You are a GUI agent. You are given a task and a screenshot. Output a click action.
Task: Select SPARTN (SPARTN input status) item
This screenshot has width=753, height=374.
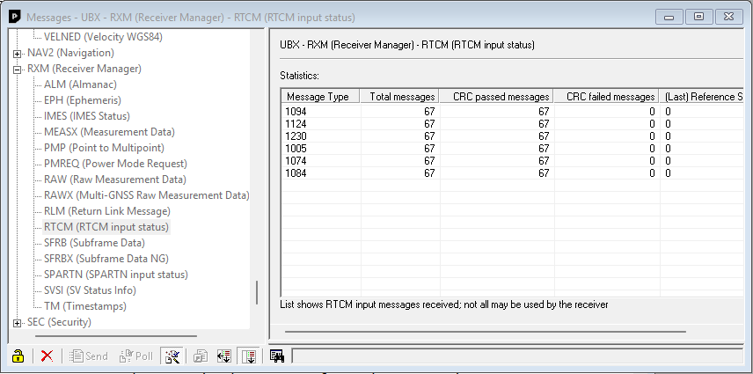(x=116, y=275)
